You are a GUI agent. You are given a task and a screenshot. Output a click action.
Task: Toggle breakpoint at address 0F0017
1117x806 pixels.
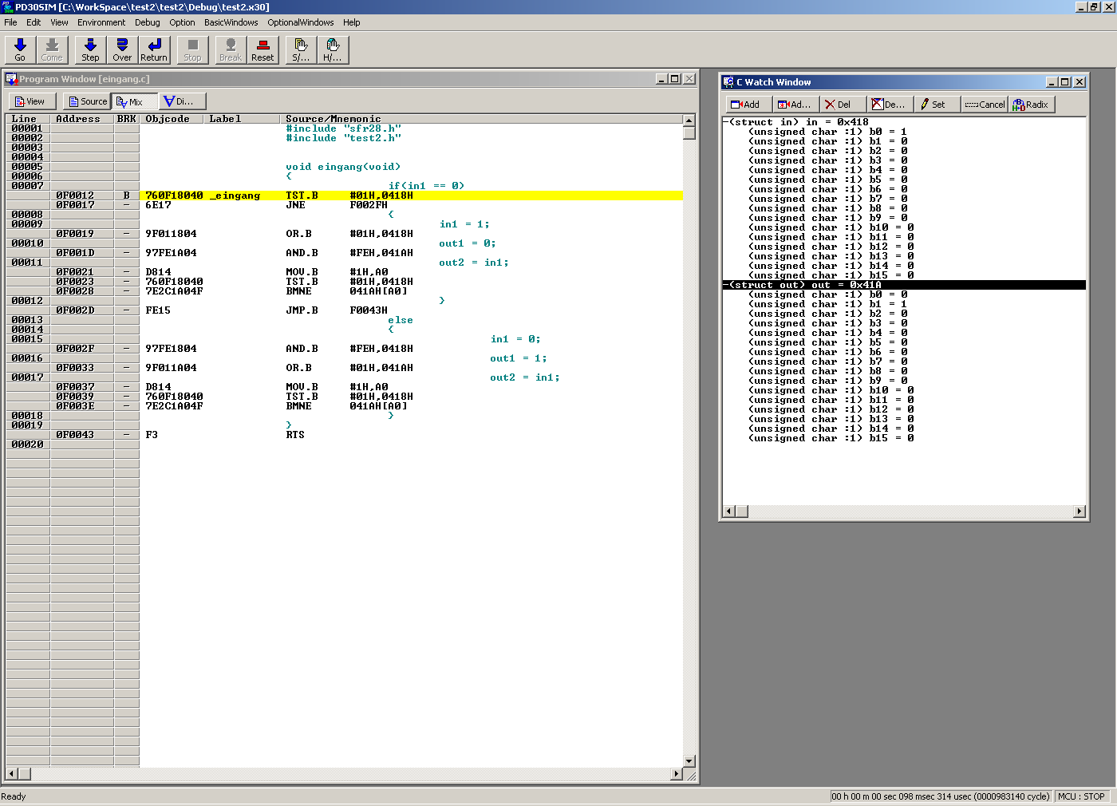[126, 205]
